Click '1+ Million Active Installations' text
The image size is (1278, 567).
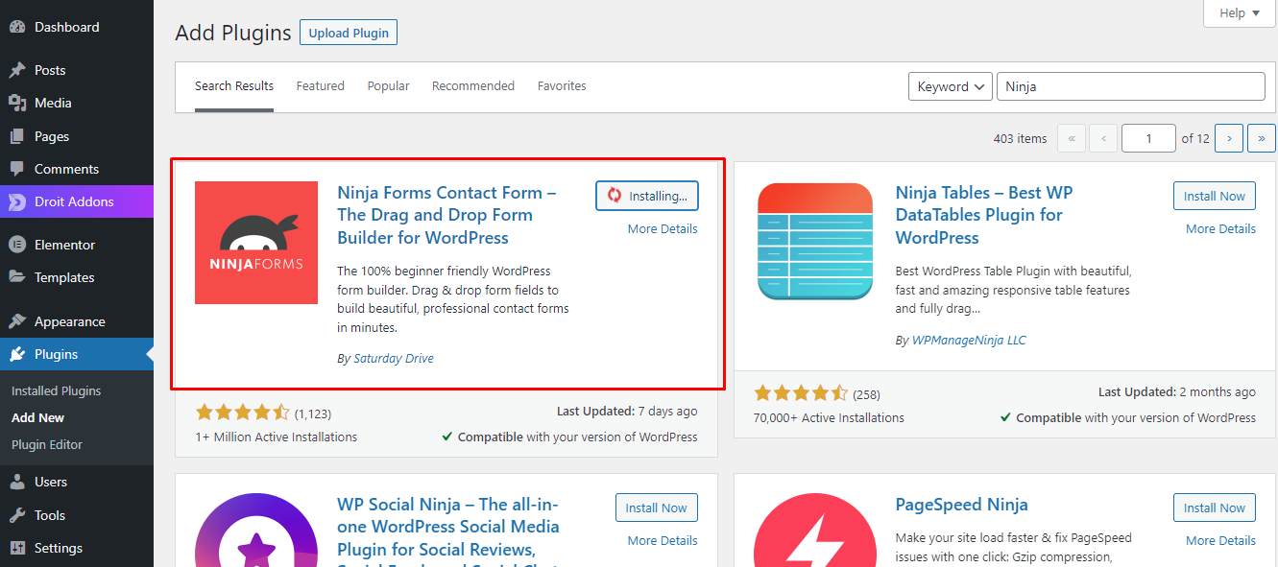pyautogui.click(x=277, y=437)
